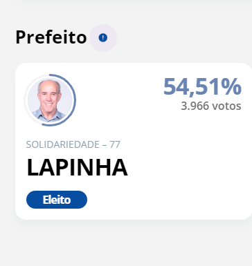Click the candidate's smiling face
This screenshot has height=266, width=252.
point(49,96)
